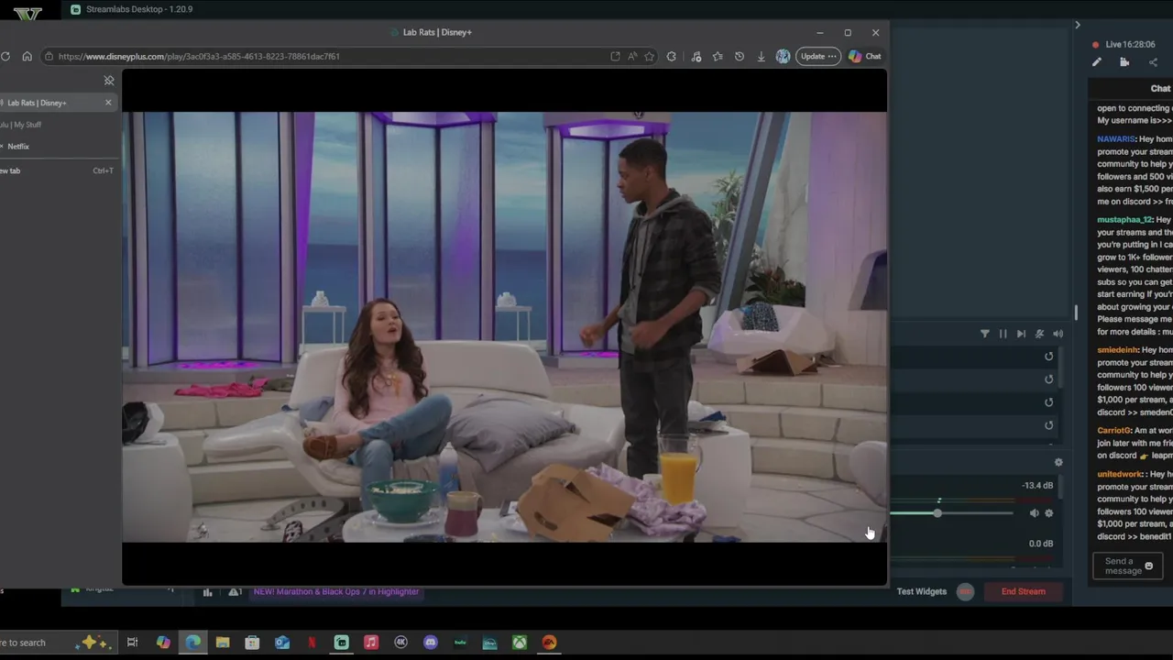Click the Update button in Edge

[818, 56]
